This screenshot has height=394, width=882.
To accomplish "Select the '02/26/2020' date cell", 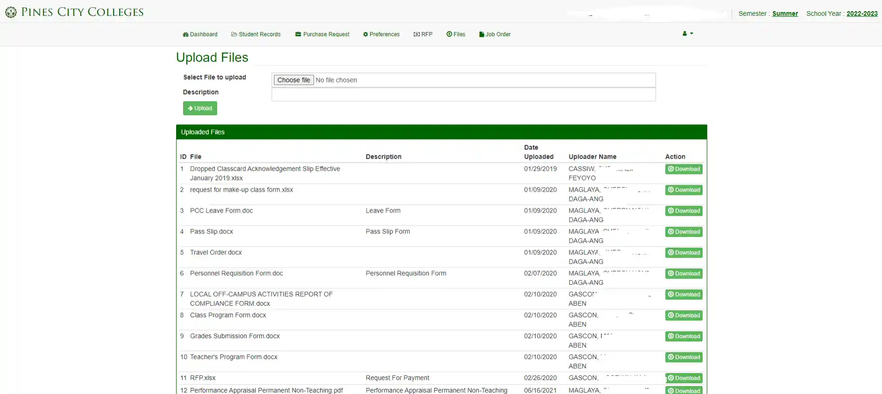I will (540, 378).
